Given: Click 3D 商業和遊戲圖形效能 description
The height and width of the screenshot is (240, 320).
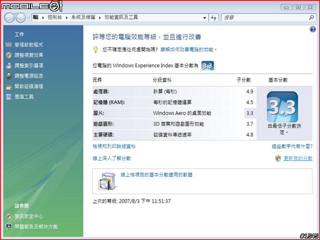Looking at the screenshot, I should click(x=178, y=124).
